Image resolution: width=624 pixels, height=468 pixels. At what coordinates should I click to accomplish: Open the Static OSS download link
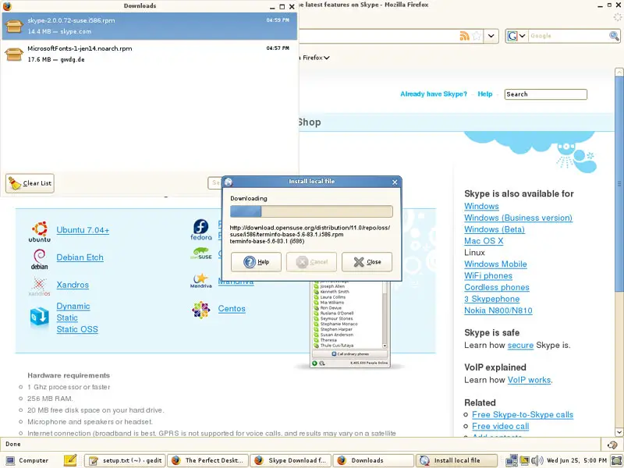pyautogui.click(x=77, y=329)
